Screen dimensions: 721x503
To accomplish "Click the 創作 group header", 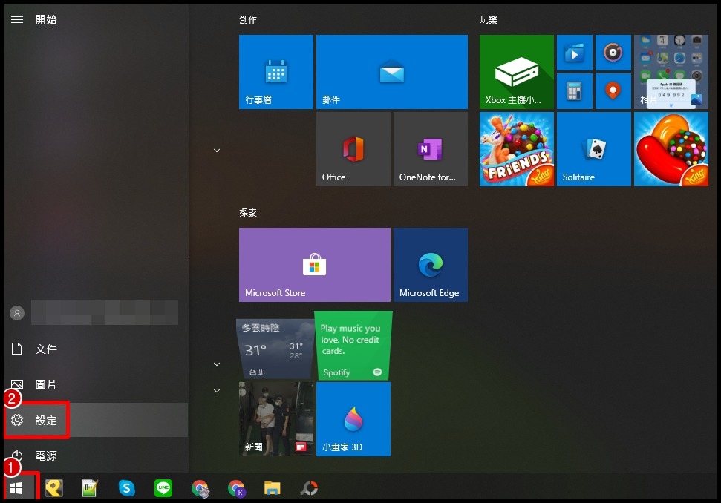I will (248, 20).
